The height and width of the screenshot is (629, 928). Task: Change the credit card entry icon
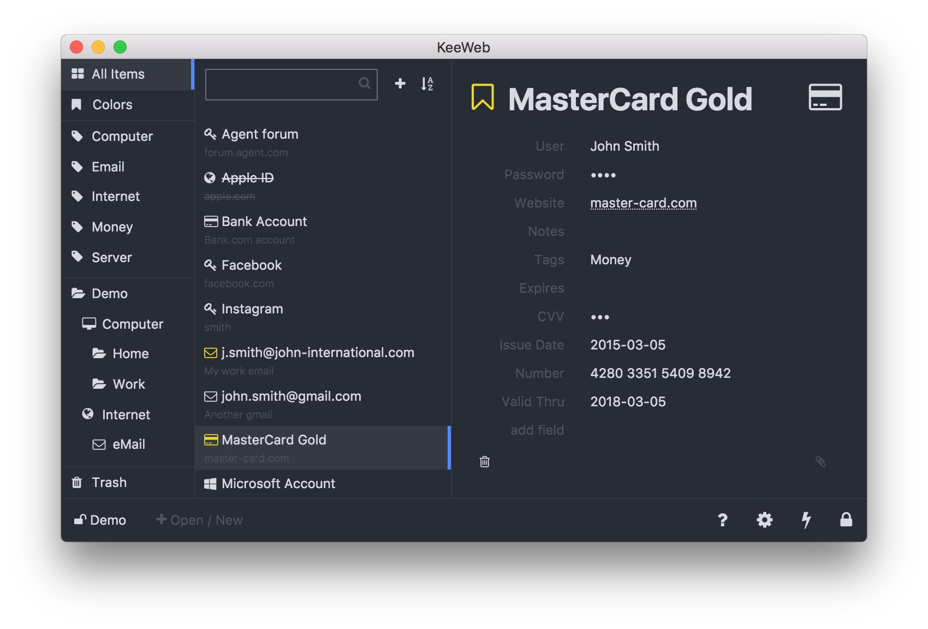[x=825, y=97]
